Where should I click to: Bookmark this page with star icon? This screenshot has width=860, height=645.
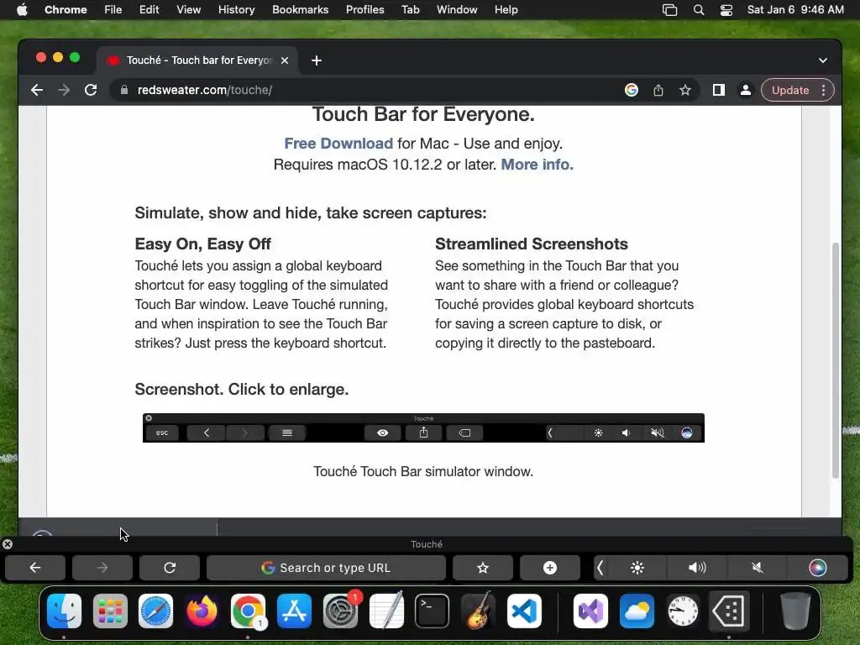coord(685,90)
